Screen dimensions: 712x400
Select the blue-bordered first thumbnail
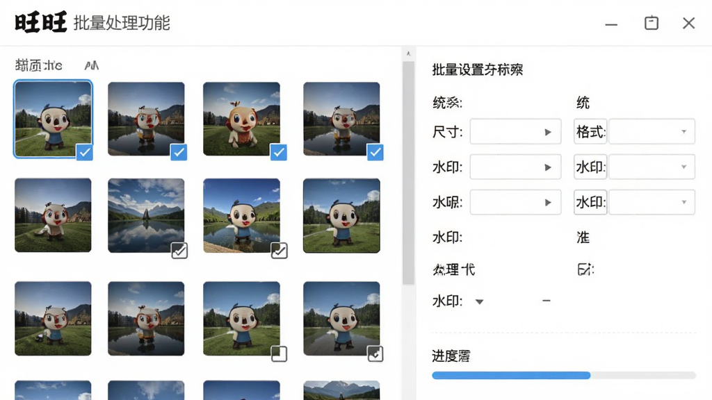point(53,119)
